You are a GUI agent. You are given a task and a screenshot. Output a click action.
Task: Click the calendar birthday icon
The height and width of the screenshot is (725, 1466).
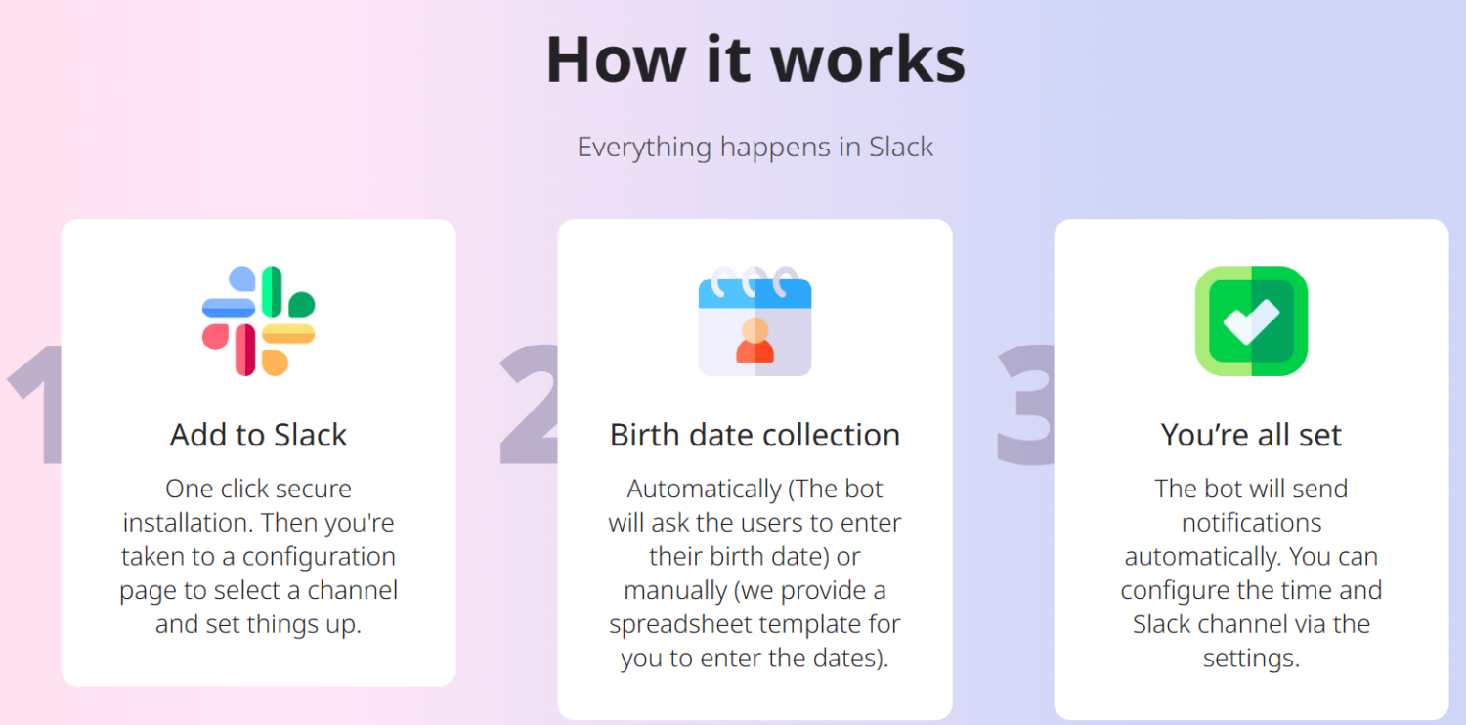click(755, 321)
